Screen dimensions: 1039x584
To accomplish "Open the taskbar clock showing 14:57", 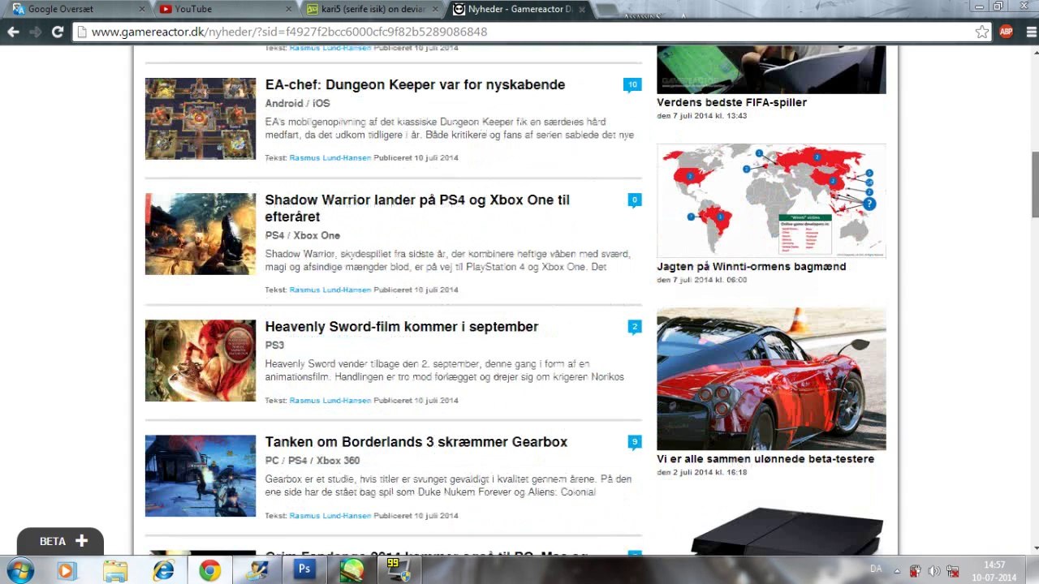I will click(x=994, y=571).
